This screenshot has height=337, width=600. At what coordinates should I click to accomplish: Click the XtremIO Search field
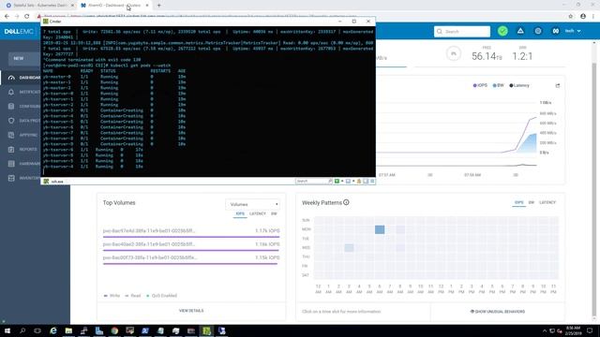pyautogui.click(x=462, y=31)
